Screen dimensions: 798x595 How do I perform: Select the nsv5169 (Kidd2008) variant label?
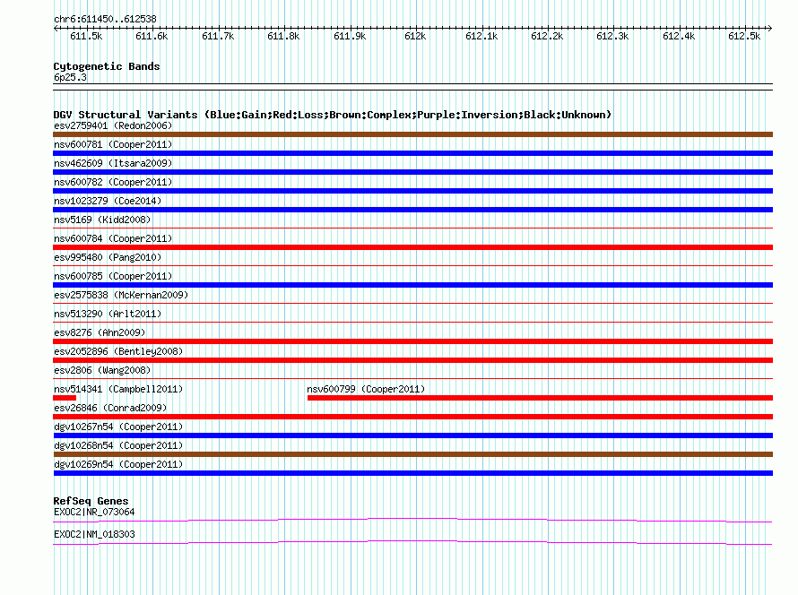[x=102, y=220]
